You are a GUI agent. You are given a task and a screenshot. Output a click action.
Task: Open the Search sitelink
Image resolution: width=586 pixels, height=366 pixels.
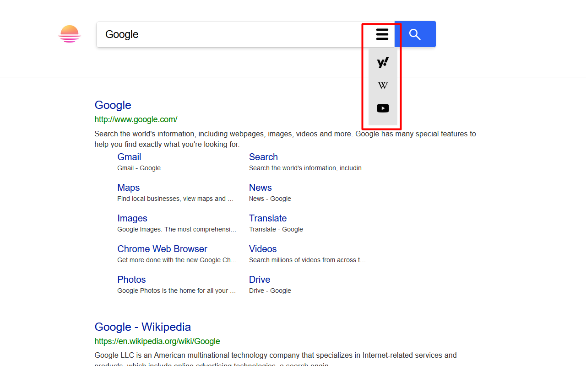coord(263,157)
